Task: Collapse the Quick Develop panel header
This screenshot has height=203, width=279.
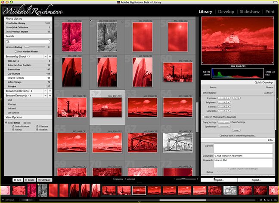Action: click(x=238, y=82)
